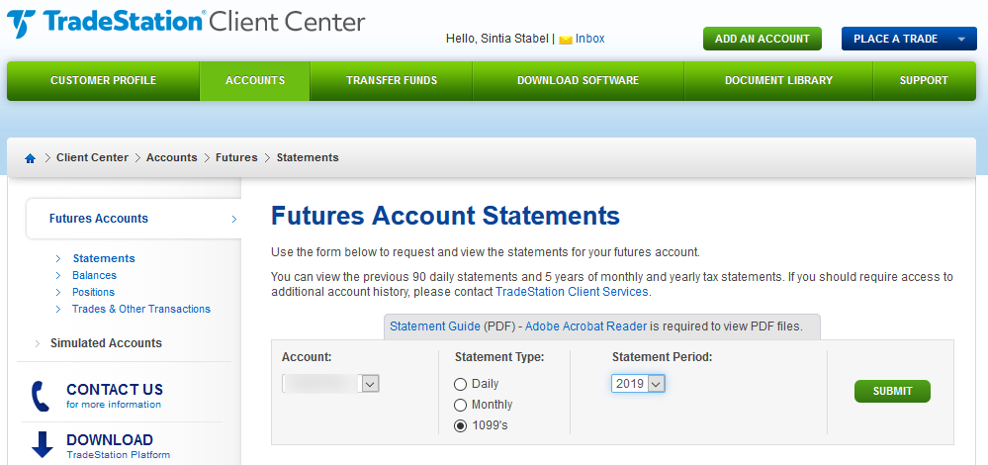The image size is (988, 465).
Task: Click the arrow before Simulated Accounts
Action: (x=38, y=343)
